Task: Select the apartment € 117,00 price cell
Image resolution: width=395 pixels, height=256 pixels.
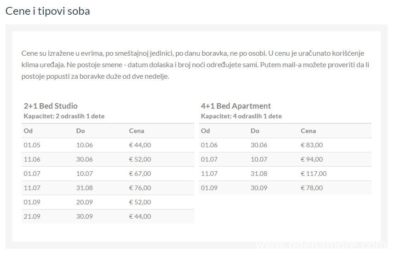Action: tap(314, 174)
